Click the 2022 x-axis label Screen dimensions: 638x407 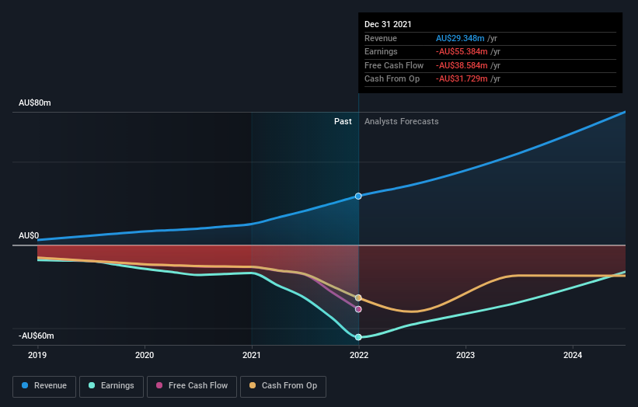click(x=359, y=355)
